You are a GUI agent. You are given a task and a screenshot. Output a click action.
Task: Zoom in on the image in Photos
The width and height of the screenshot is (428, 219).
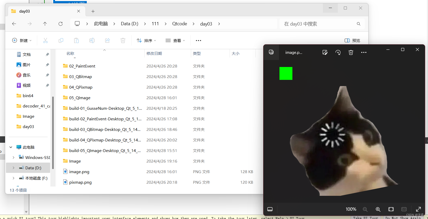(x=378, y=209)
